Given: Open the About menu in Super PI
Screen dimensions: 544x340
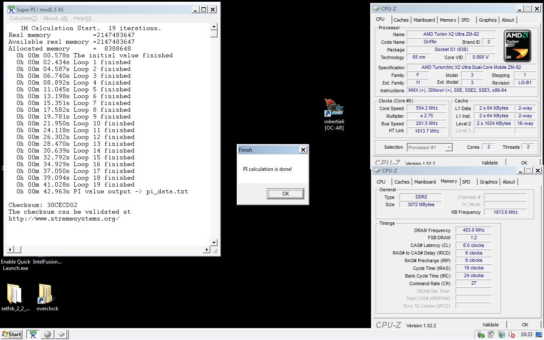Looking at the screenshot, I should (55, 18).
